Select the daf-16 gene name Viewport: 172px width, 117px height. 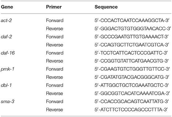(8, 53)
